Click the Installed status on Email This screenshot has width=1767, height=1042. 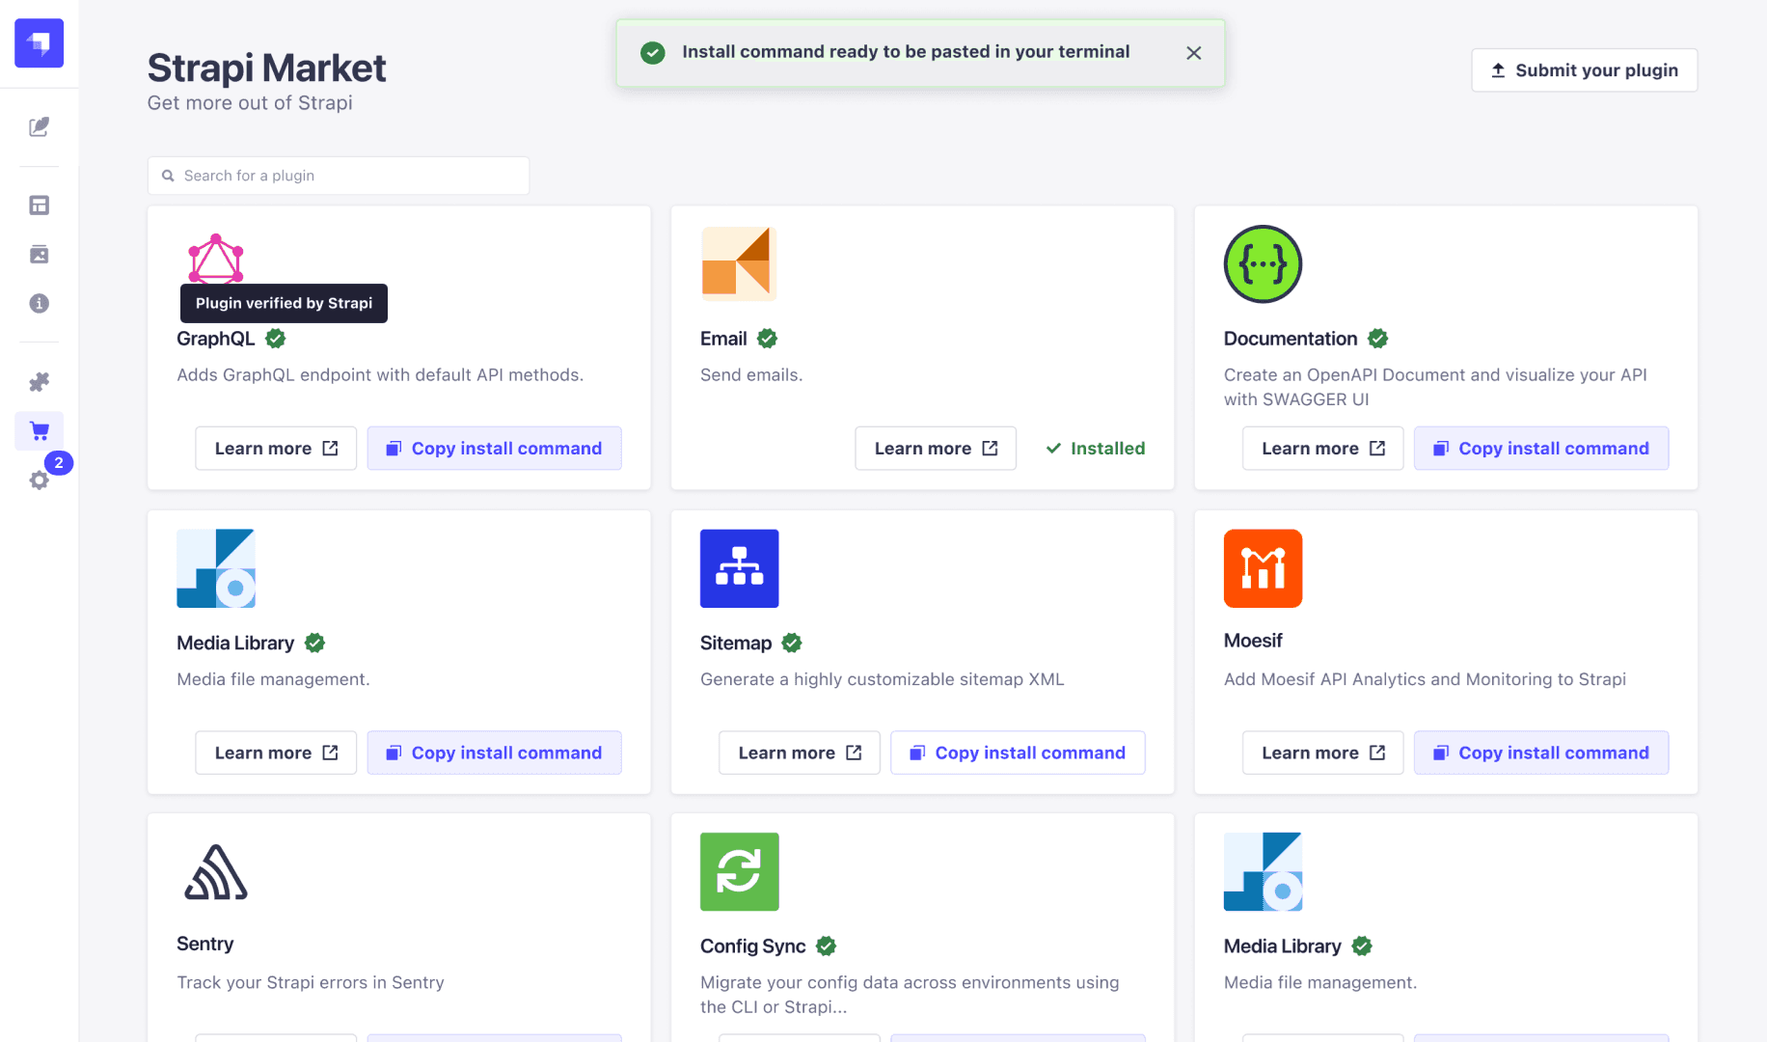tap(1096, 449)
